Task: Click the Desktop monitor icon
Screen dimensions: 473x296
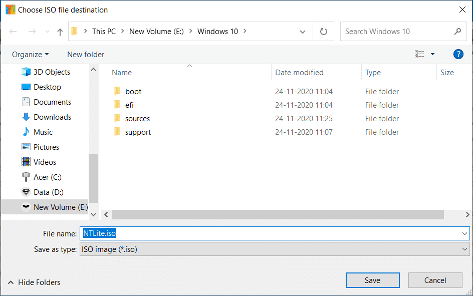Action: click(26, 87)
